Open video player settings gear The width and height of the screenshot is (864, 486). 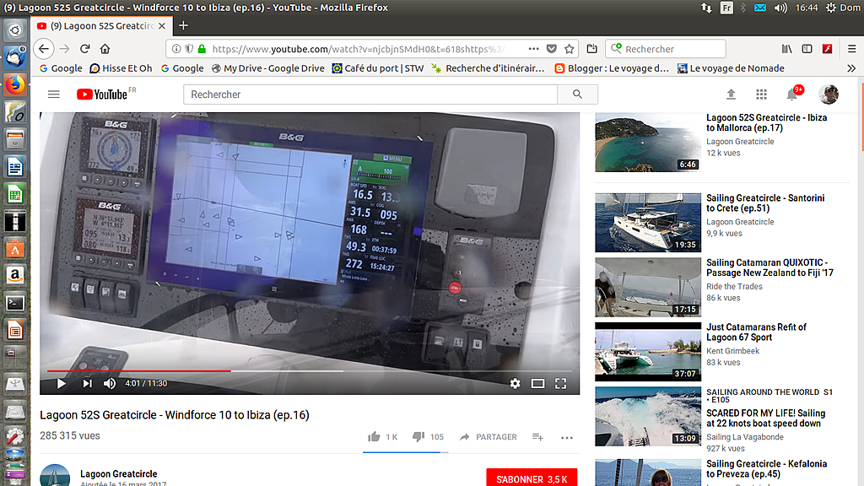tap(515, 384)
